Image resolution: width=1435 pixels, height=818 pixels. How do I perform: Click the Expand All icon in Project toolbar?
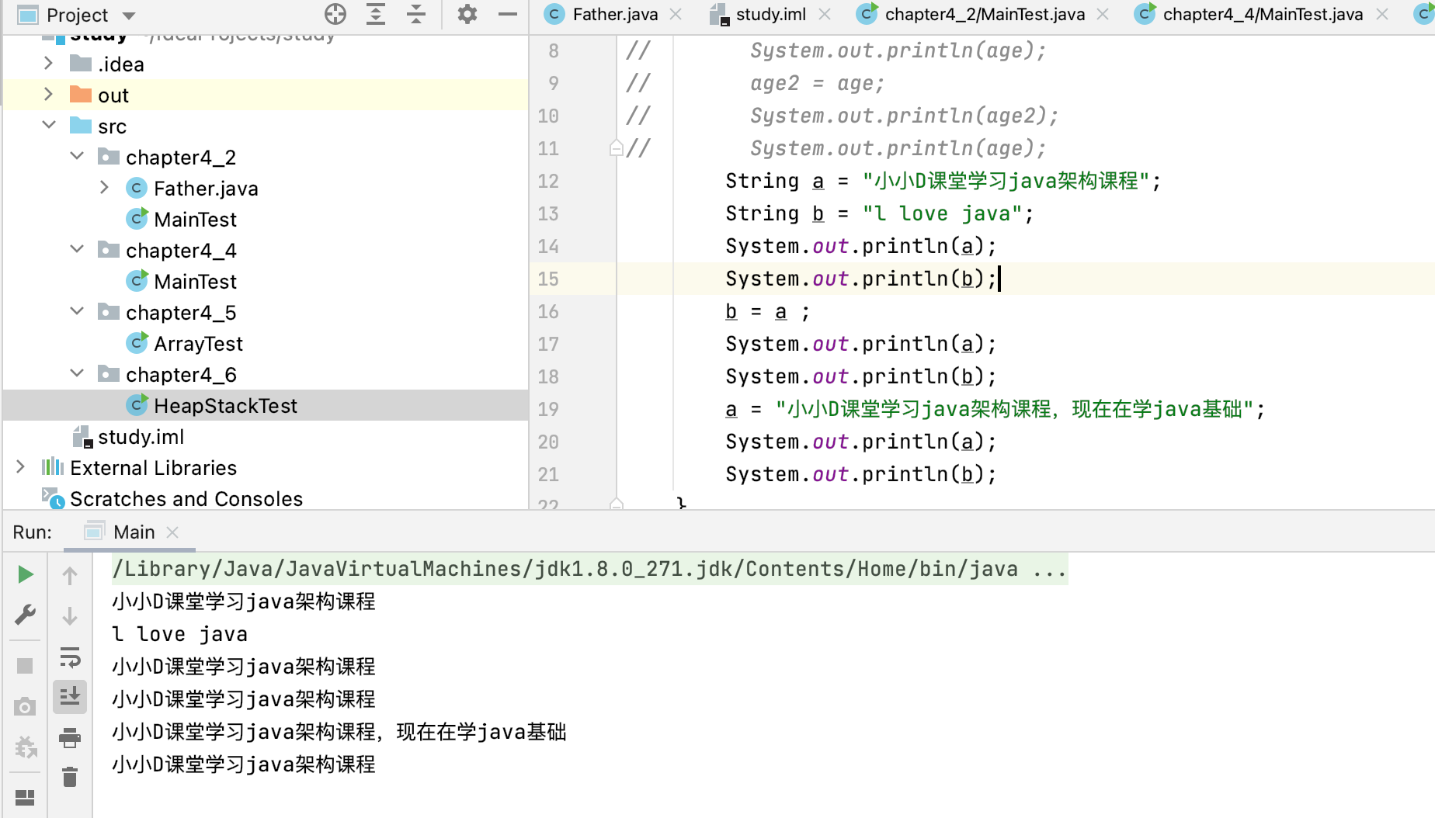tap(376, 14)
